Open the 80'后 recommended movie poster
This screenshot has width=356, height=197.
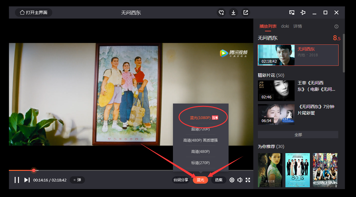pos(297,170)
